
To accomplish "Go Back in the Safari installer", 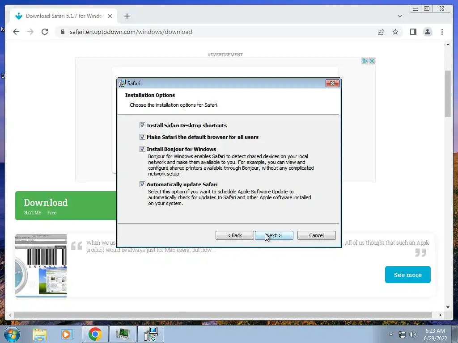I will (x=234, y=235).
